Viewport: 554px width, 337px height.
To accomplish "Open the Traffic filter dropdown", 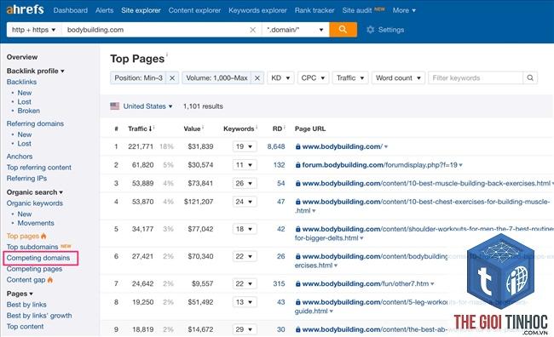I will pyautogui.click(x=350, y=78).
